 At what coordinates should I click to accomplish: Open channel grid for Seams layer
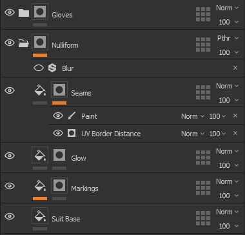(203, 92)
